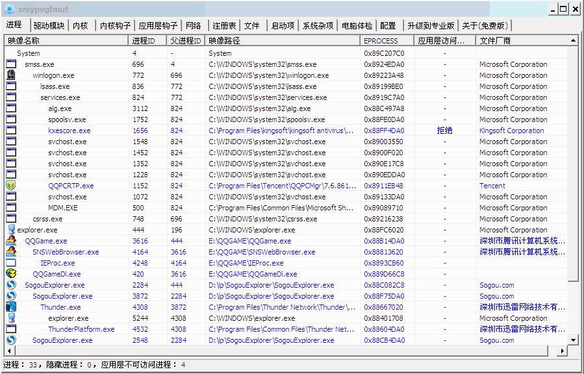Viewport: 584px width, 374px height.
Task: Click path C:\WINDOWS\system32\csrss.exe
Action: point(263,219)
